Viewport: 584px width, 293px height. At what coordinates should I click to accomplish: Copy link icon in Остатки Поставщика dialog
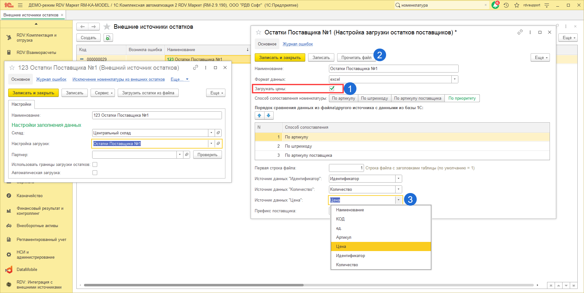[x=520, y=32]
